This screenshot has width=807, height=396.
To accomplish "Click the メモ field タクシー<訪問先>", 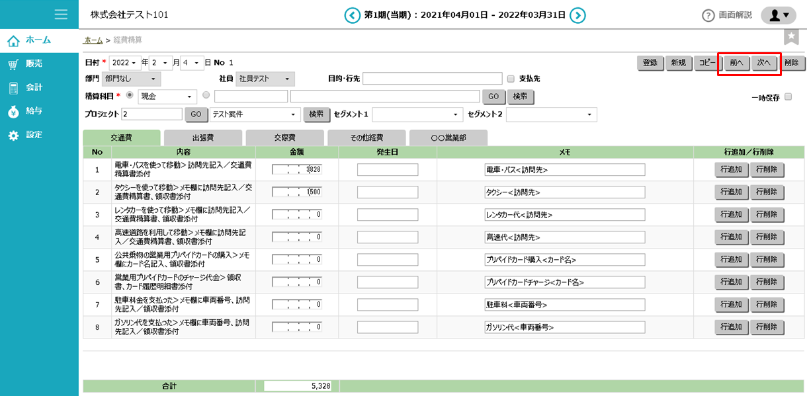I will 565,192.
